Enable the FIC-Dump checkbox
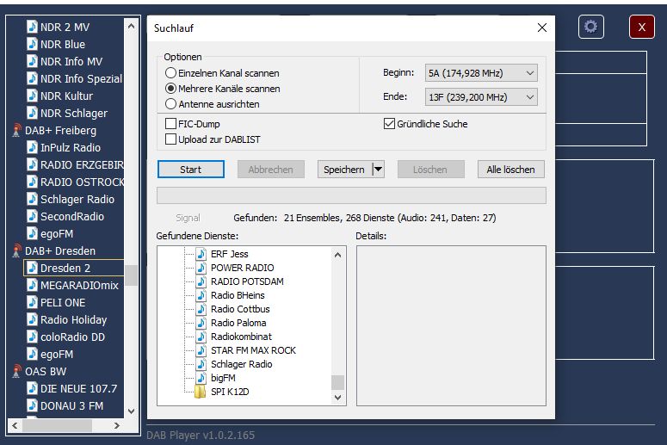Viewport: 667px width, 445px height. tap(171, 124)
